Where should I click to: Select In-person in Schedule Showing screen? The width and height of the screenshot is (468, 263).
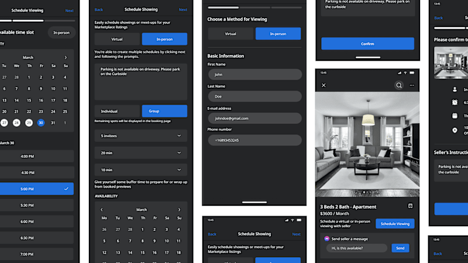coord(164,39)
